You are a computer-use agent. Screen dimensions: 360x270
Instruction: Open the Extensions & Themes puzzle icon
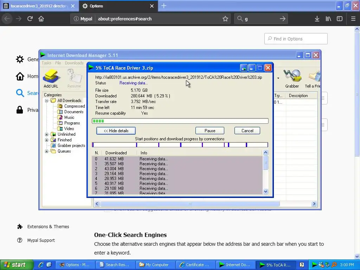pos(20,227)
